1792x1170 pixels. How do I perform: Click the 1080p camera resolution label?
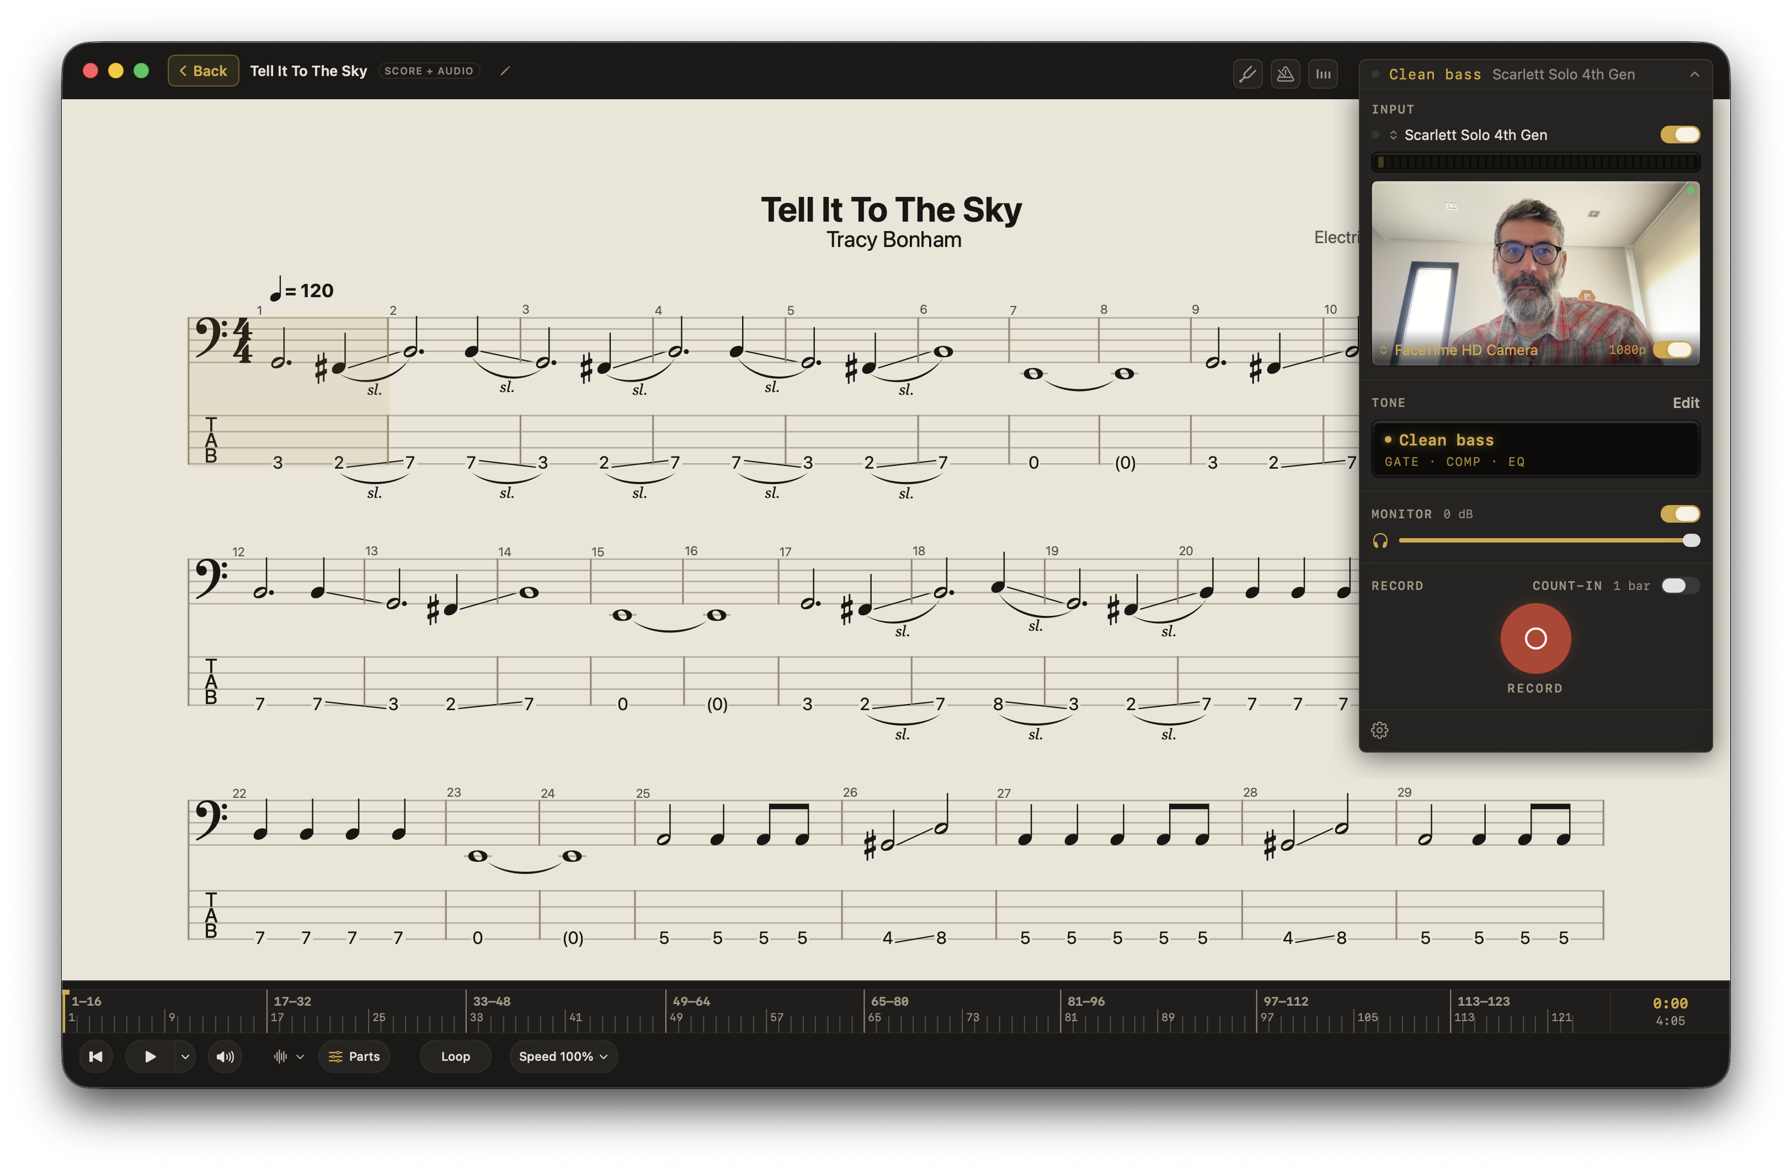click(x=1626, y=350)
